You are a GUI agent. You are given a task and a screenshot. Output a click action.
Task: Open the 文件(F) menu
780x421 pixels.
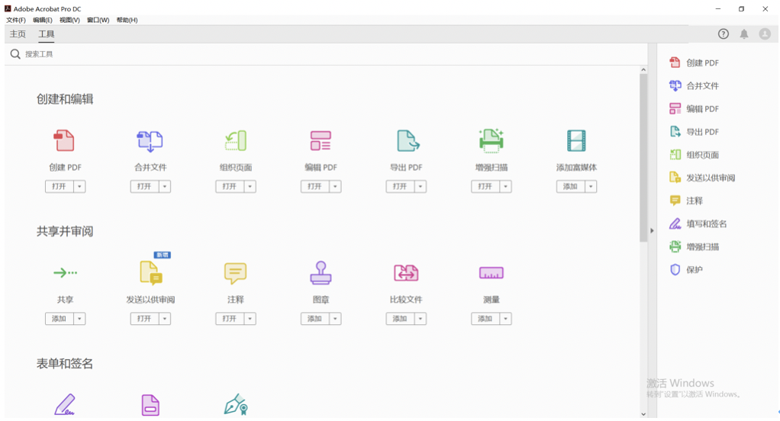coord(16,20)
